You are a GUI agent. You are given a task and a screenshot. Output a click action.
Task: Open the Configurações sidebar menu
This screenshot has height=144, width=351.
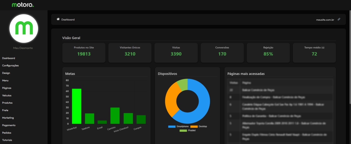click(x=11, y=66)
